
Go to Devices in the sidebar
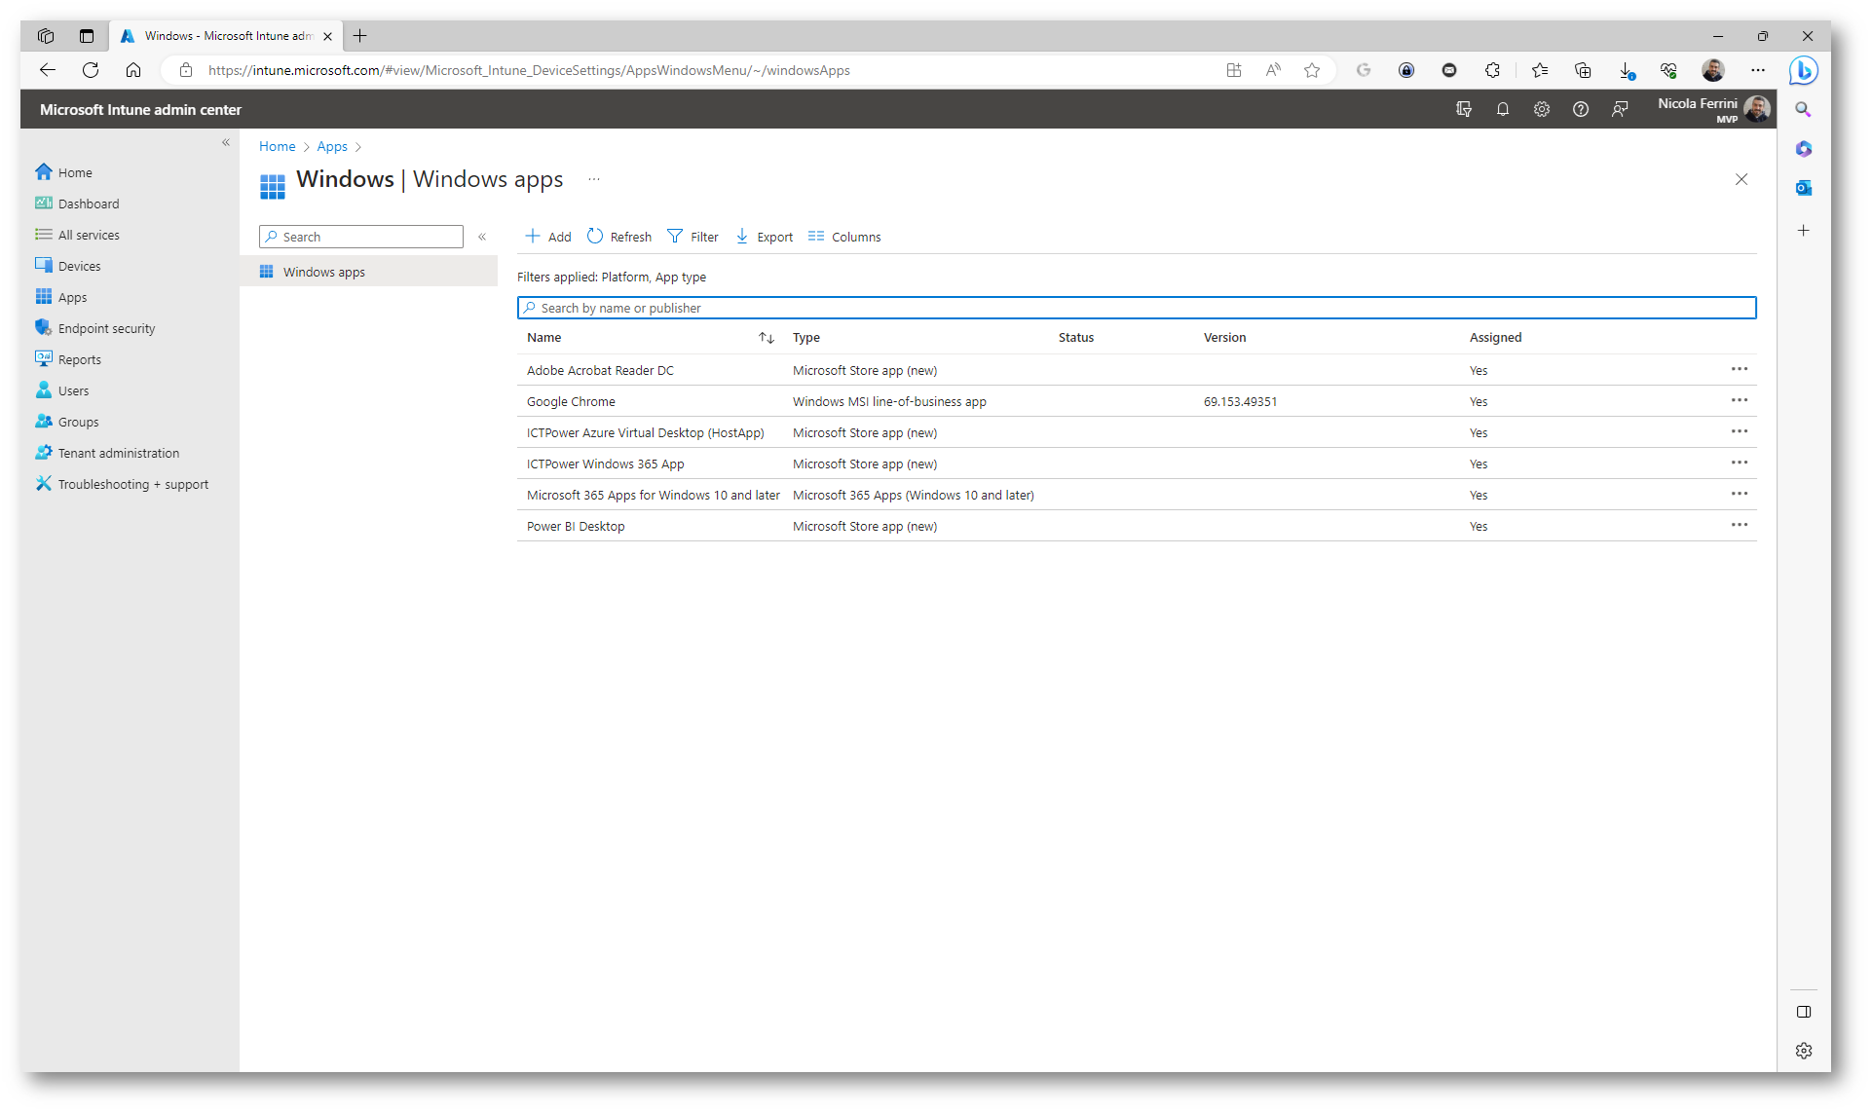[x=68, y=266]
